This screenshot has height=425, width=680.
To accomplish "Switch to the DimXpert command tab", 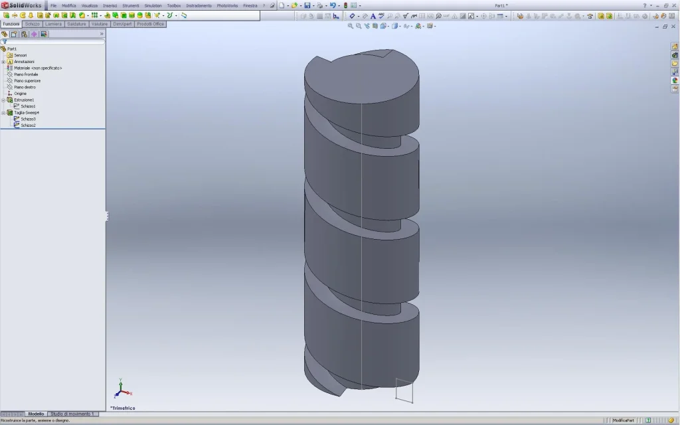I will click(x=122, y=25).
